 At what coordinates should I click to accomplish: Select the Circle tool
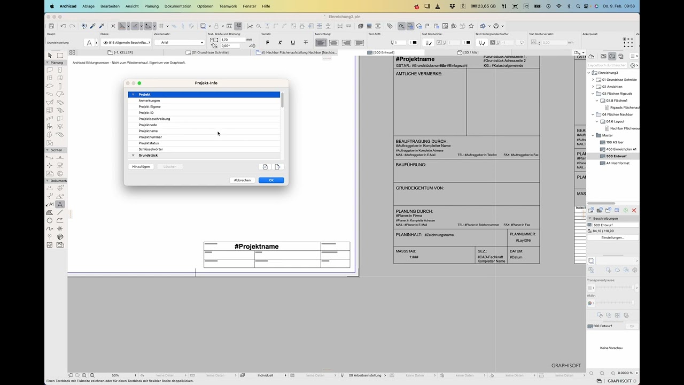[x=50, y=220]
